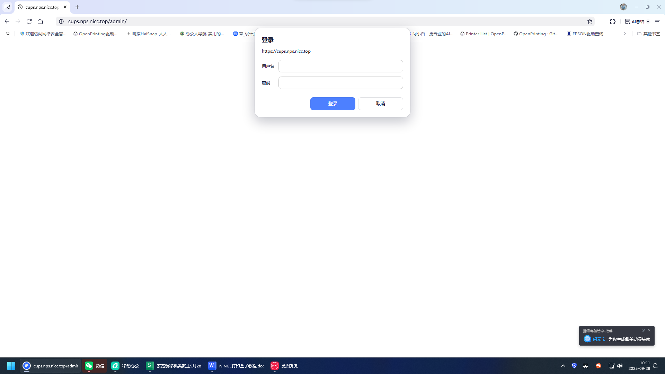
Task: Open the 其他书签 bookmarks folder
Action: [649, 34]
